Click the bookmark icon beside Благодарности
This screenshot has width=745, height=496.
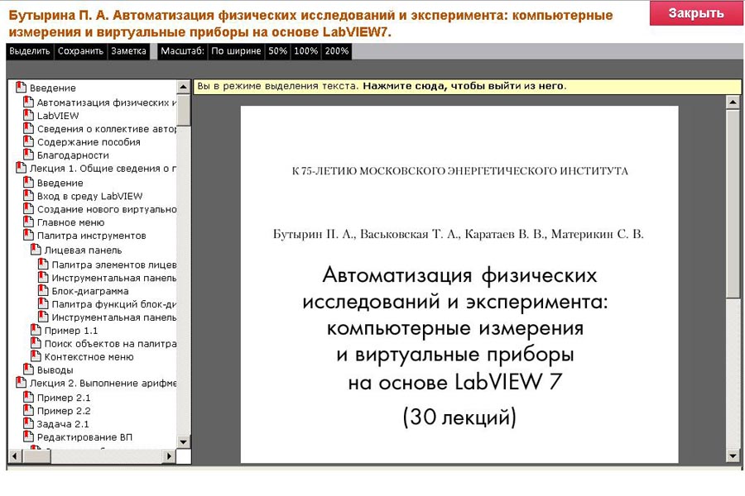click(30, 155)
